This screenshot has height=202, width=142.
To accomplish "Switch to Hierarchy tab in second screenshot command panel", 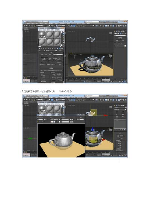I will pyautogui.click(x=119, y=105).
